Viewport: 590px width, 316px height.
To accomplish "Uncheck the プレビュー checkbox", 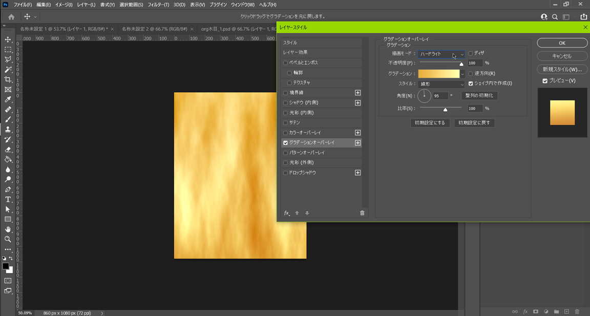I will click(x=545, y=81).
